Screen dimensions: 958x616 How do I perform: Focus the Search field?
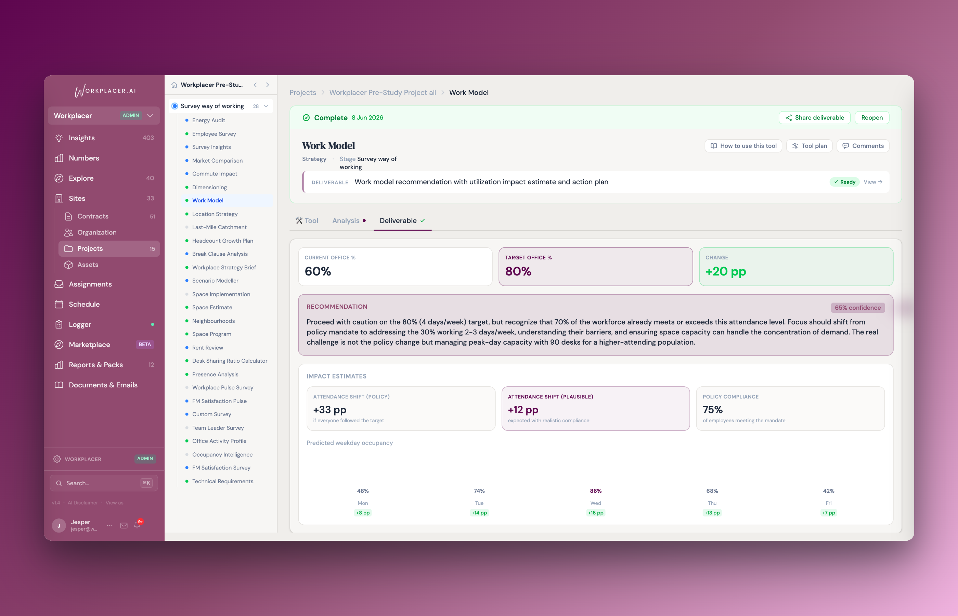(104, 483)
